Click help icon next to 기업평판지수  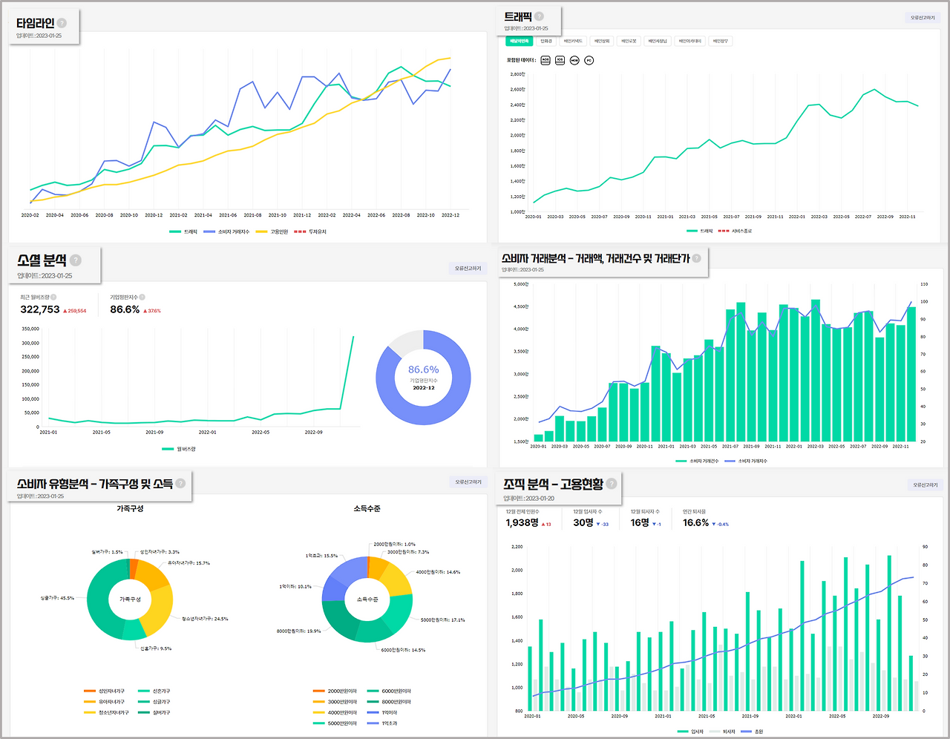142,297
